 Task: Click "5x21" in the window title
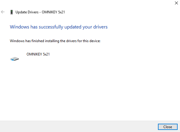pyautogui.click(x=61, y=12)
